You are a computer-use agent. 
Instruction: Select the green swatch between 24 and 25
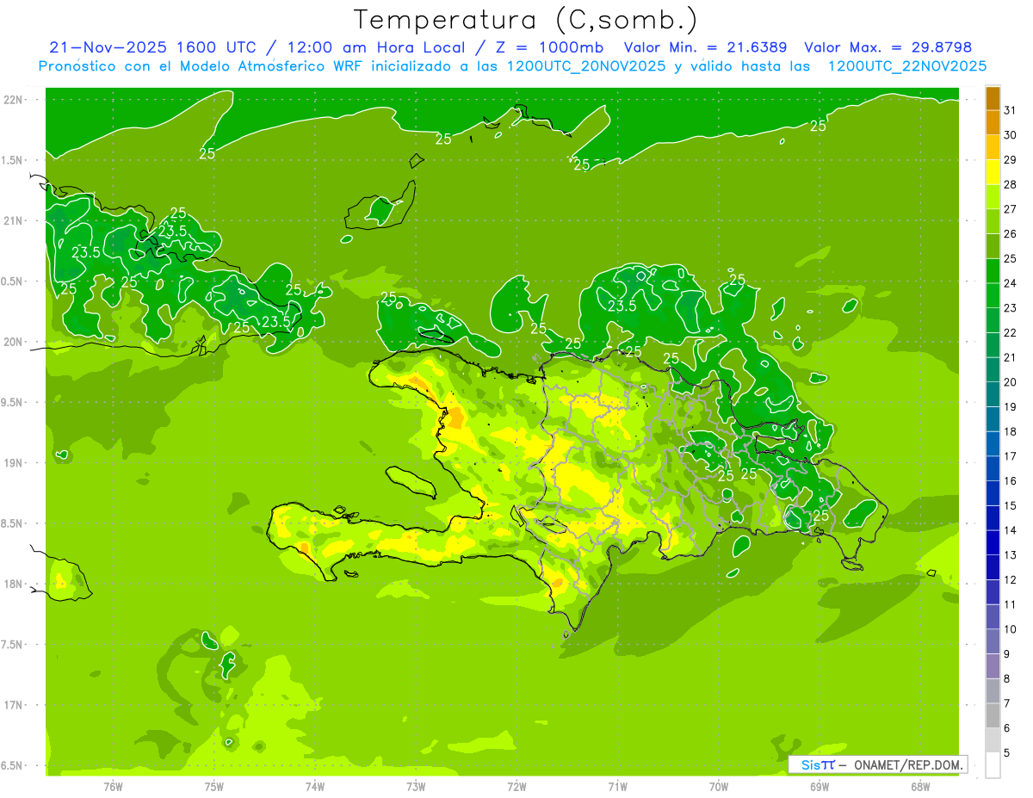[x=993, y=271]
